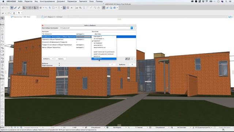Click the arrow right of criteria set name

click(135, 28)
